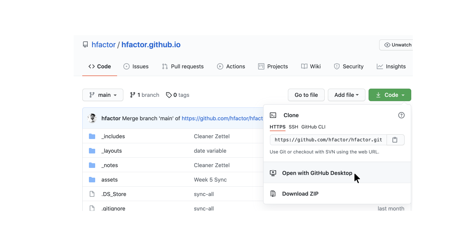Copy the clone URL with clipboard icon
The image size is (470, 246).
tap(395, 140)
